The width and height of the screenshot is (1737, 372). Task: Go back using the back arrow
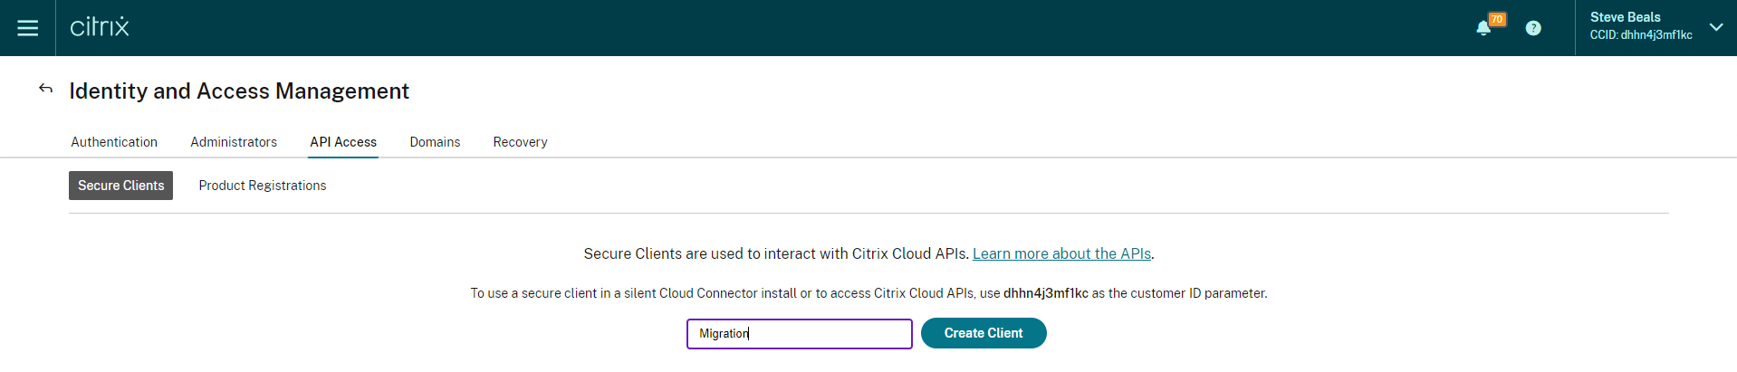(45, 89)
